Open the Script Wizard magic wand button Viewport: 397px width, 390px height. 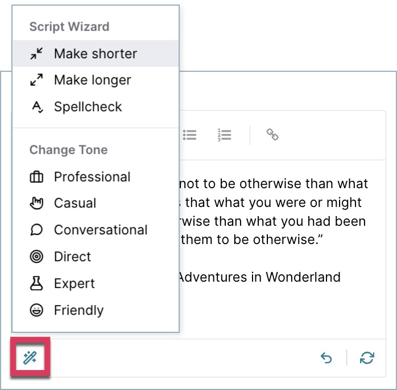click(30, 357)
